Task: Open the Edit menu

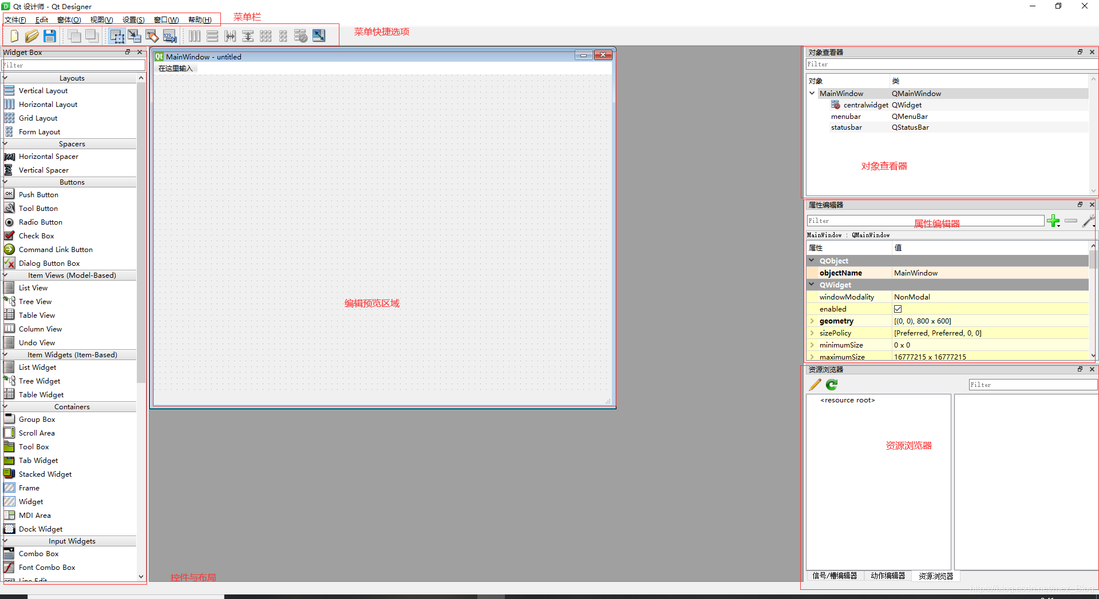Action: [42, 20]
